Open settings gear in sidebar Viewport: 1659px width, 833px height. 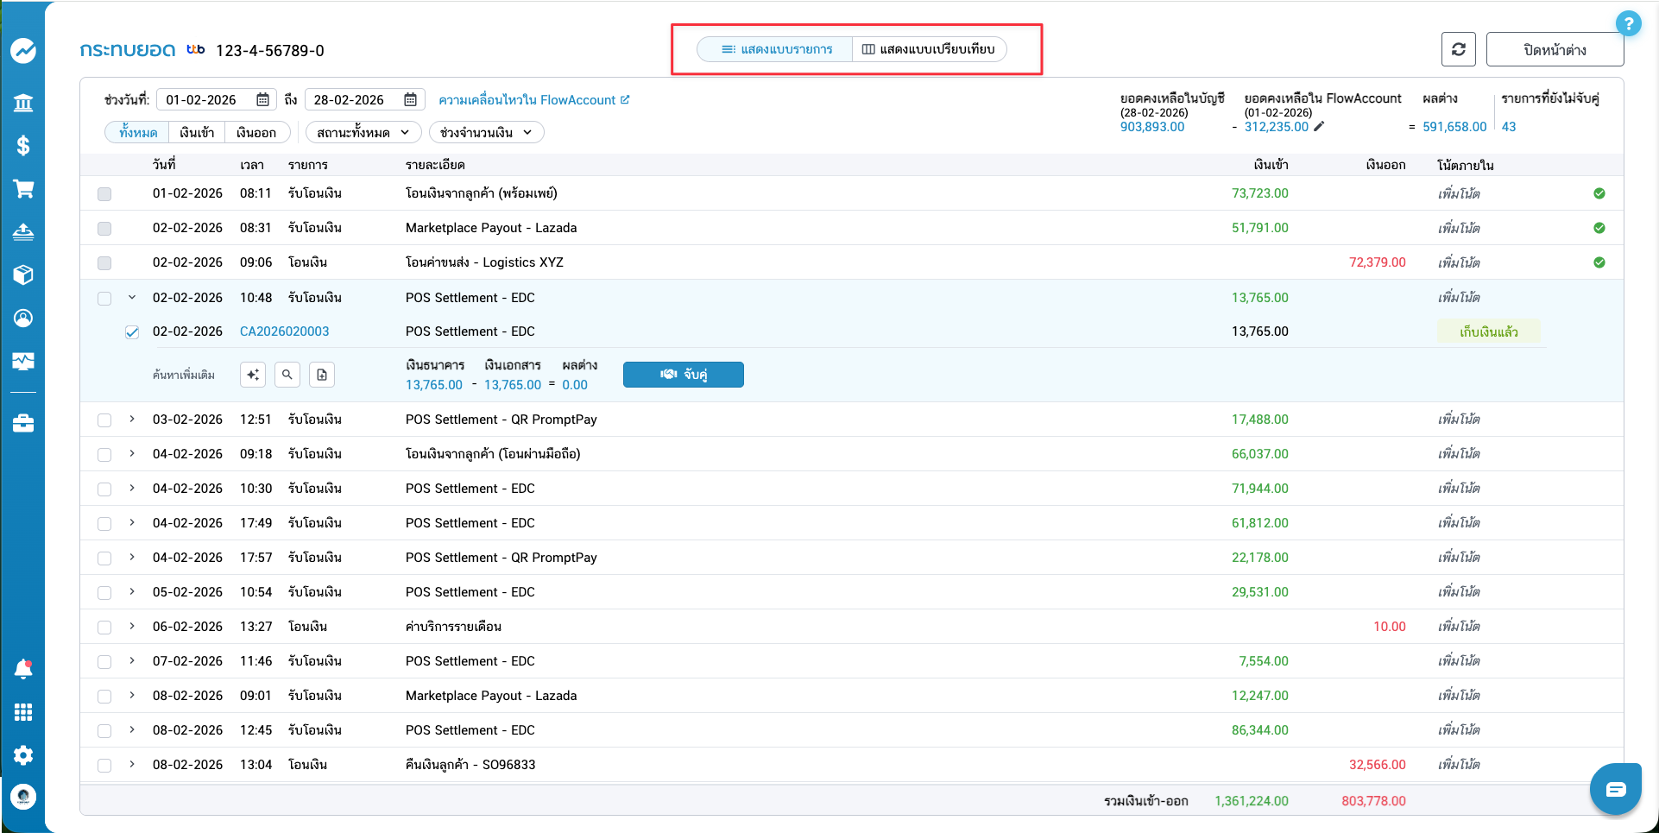tap(23, 755)
